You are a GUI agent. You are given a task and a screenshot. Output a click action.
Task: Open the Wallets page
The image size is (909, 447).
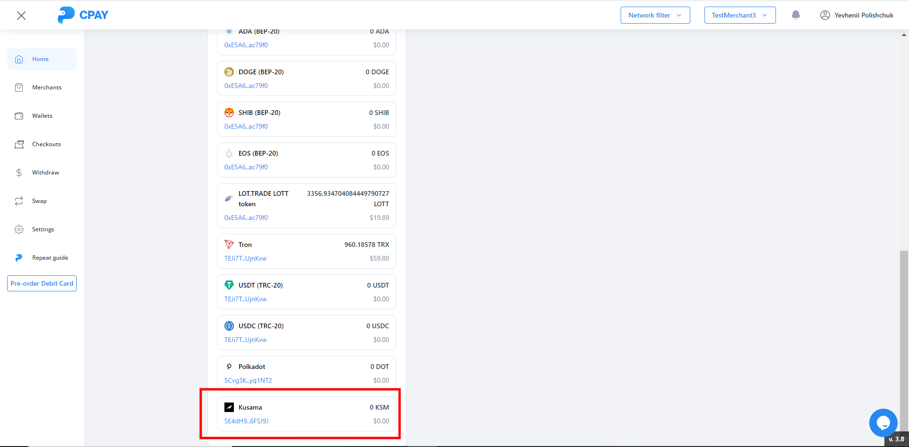tap(42, 116)
